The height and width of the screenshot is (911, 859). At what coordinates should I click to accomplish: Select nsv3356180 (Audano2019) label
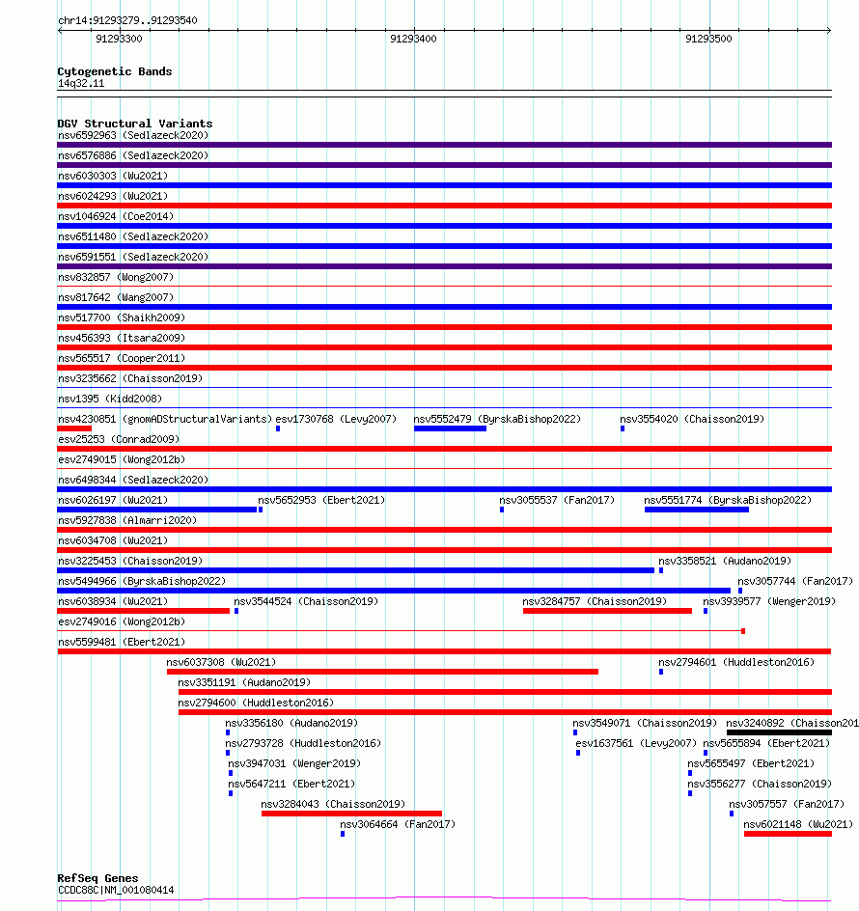tap(291, 724)
